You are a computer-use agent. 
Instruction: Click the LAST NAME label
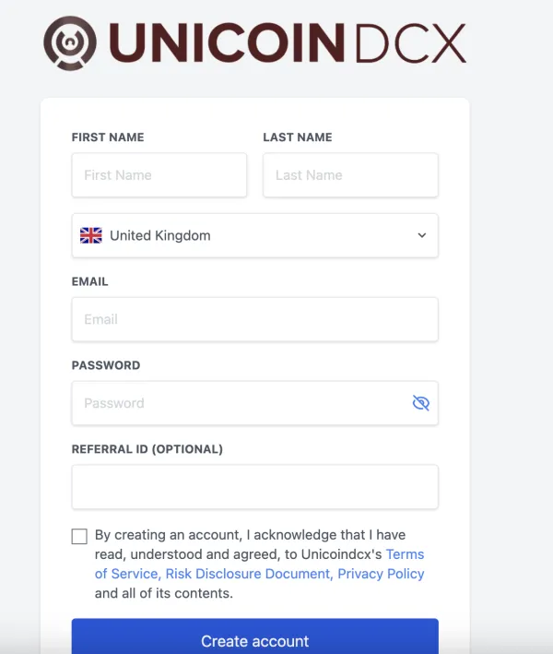pyautogui.click(x=298, y=137)
